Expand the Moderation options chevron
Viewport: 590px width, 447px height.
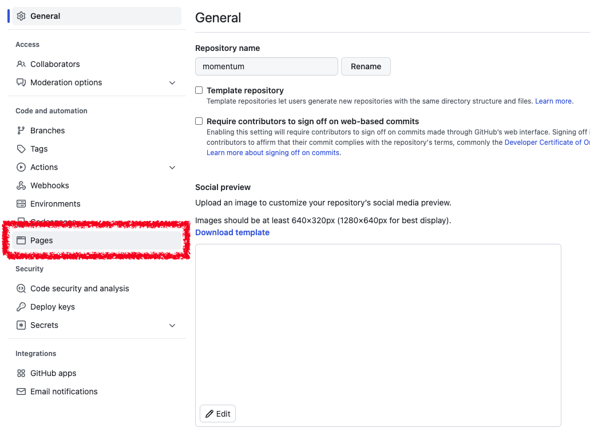[x=172, y=83]
